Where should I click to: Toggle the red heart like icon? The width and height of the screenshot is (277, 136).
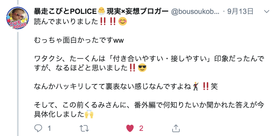130,129
